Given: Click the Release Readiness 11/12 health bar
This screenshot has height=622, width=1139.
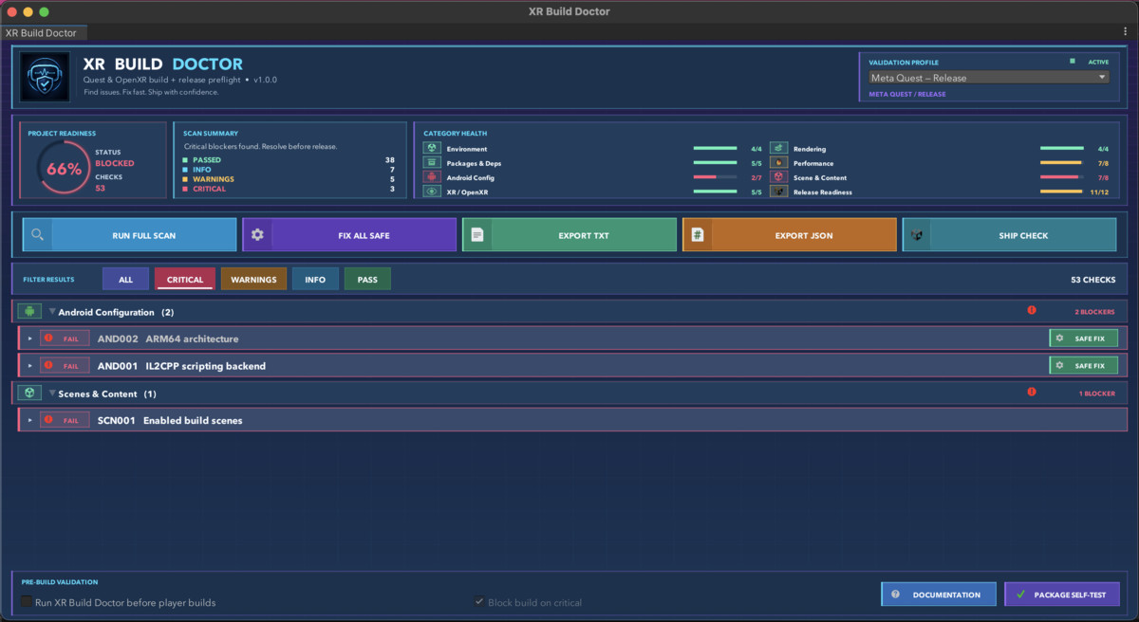Looking at the screenshot, I should [x=1062, y=192].
